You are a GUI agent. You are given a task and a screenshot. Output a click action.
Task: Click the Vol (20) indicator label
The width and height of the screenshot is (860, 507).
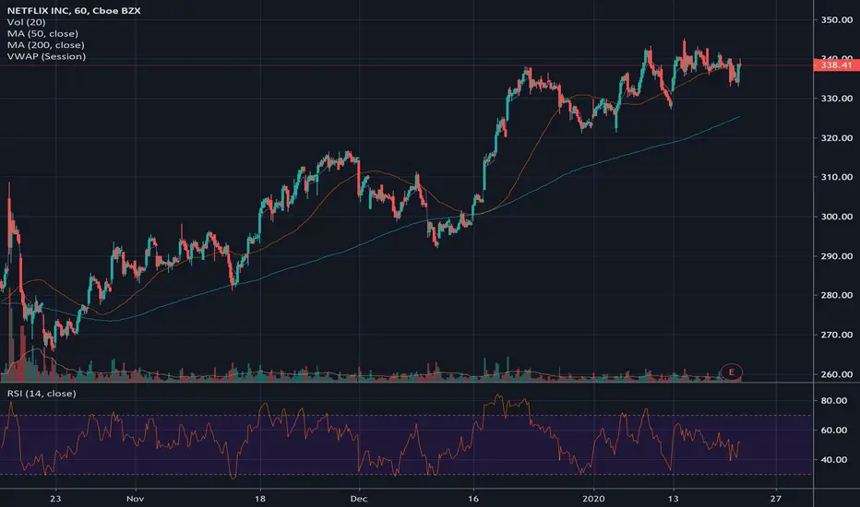point(27,22)
